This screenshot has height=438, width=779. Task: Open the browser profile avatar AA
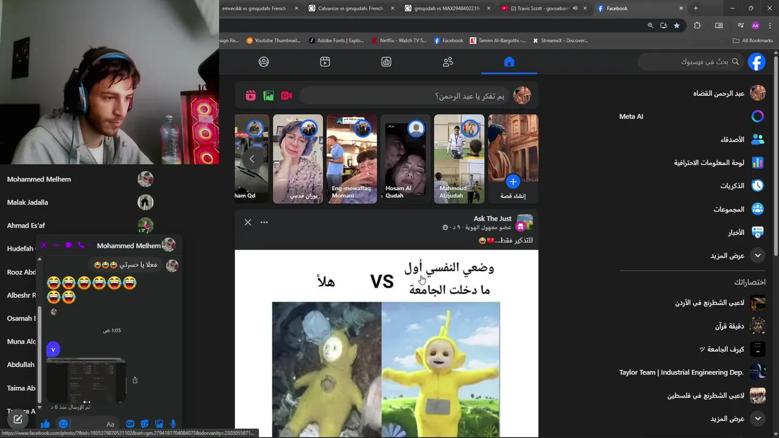point(755,26)
